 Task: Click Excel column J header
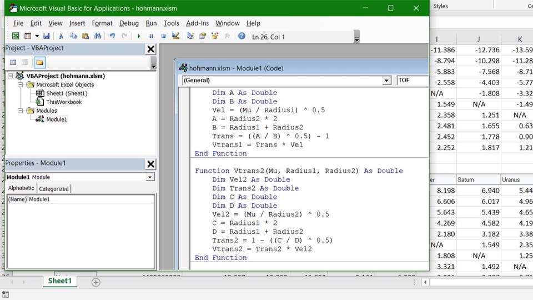coord(479,39)
